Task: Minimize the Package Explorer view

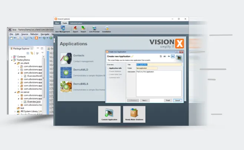Action: pos(38,48)
